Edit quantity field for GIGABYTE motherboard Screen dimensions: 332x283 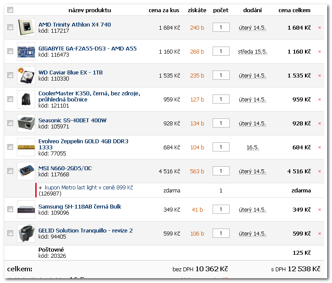pyautogui.click(x=221, y=51)
